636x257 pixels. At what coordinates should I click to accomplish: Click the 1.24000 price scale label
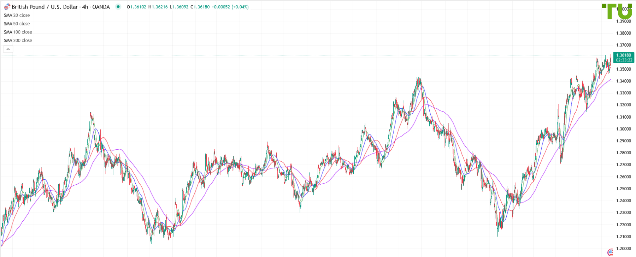[624, 201]
